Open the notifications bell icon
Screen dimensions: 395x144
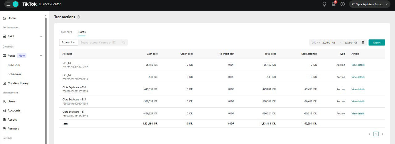334,4
